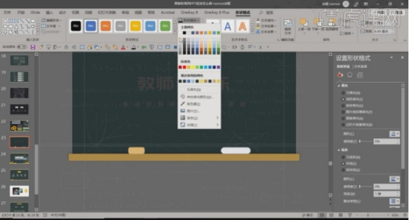The height and width of the screenshot is (220, 409).
Task: Collapse the Fill 填充 section
Action: 339,86
